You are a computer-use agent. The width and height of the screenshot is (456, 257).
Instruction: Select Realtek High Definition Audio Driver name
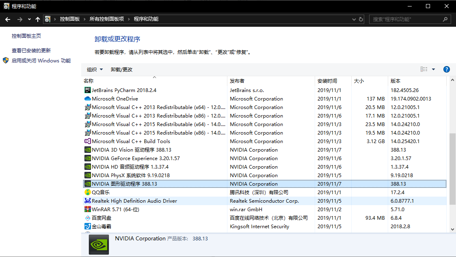pyautogui.click(x=134, y=201)
